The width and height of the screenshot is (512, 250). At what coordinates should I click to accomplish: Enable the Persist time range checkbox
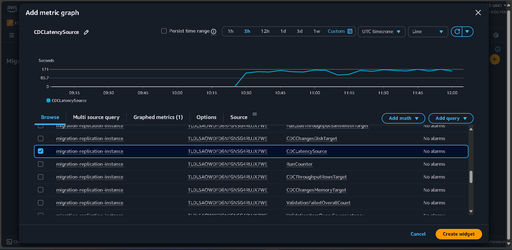[164, 31]
